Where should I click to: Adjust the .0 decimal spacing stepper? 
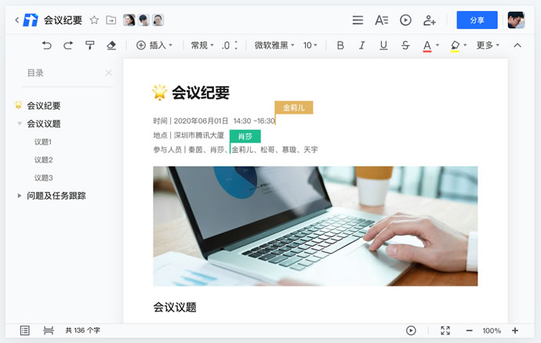230,45
